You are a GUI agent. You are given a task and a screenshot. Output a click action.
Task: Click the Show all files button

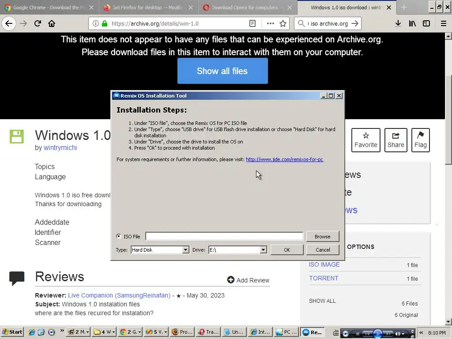[x=222, y=71]
